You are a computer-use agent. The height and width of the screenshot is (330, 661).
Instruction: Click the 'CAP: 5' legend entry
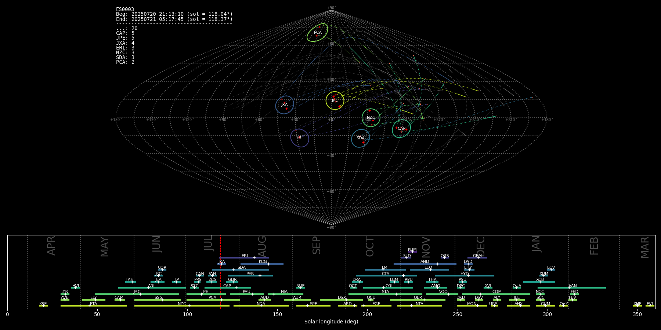(125, 33)
